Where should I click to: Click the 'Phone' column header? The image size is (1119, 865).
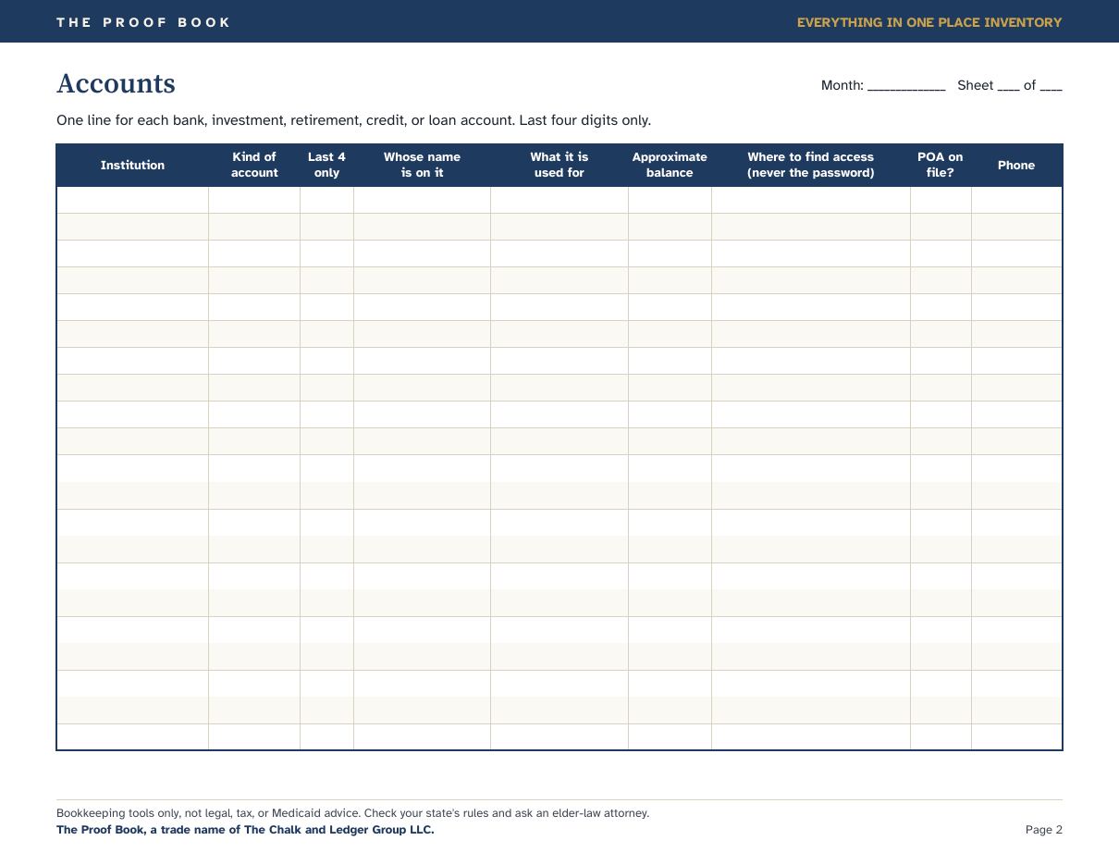[1016, 166]
